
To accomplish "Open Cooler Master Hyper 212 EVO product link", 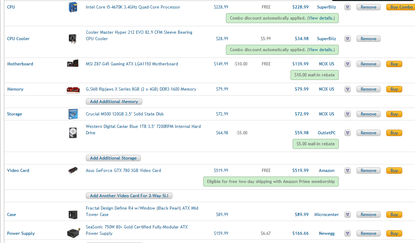I will click(x=139, y=36).
